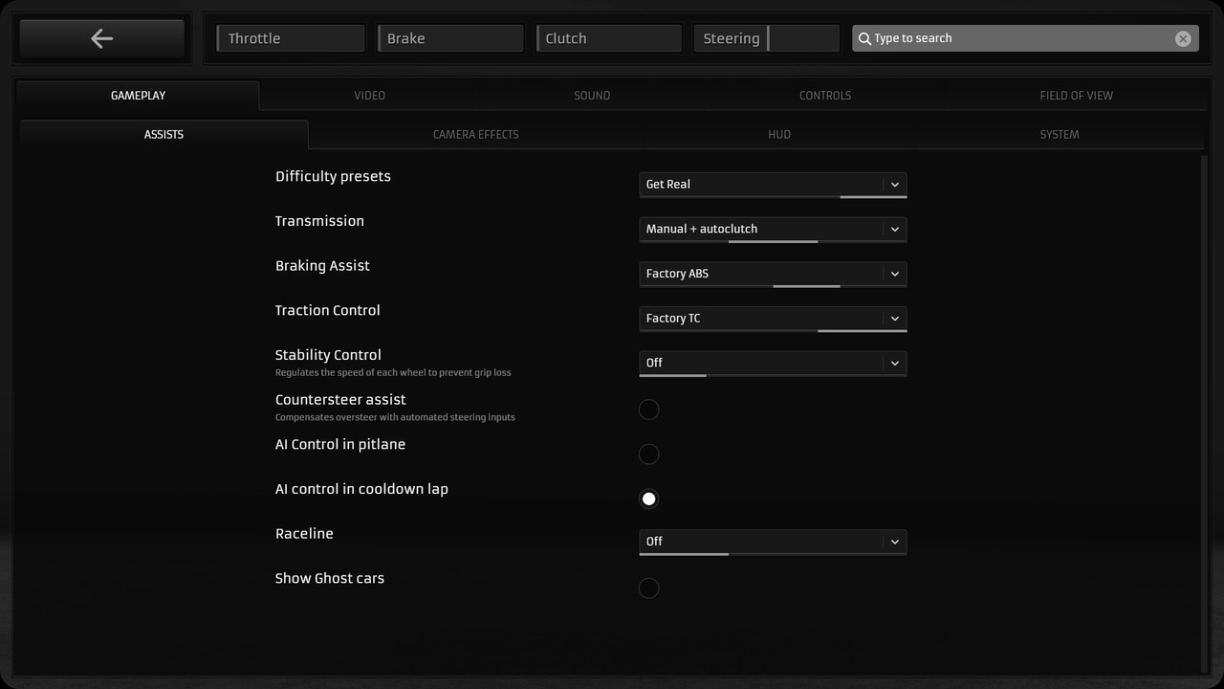This screenshot has height=689, width=1224.
Task: Click the Raceline label
Action: click(x=304, y=534)
